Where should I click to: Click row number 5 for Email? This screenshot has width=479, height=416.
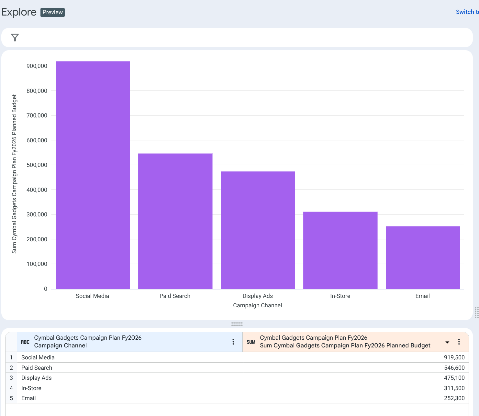pos(11,398)
